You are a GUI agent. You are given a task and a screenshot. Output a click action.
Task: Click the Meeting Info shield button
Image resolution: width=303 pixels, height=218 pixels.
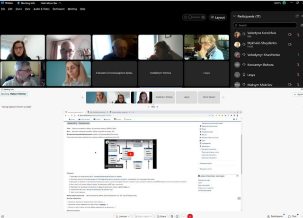(x=26, y=3)
